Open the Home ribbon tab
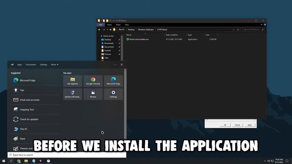This screenshot has width=292, height=164. [x=109, y=25]
